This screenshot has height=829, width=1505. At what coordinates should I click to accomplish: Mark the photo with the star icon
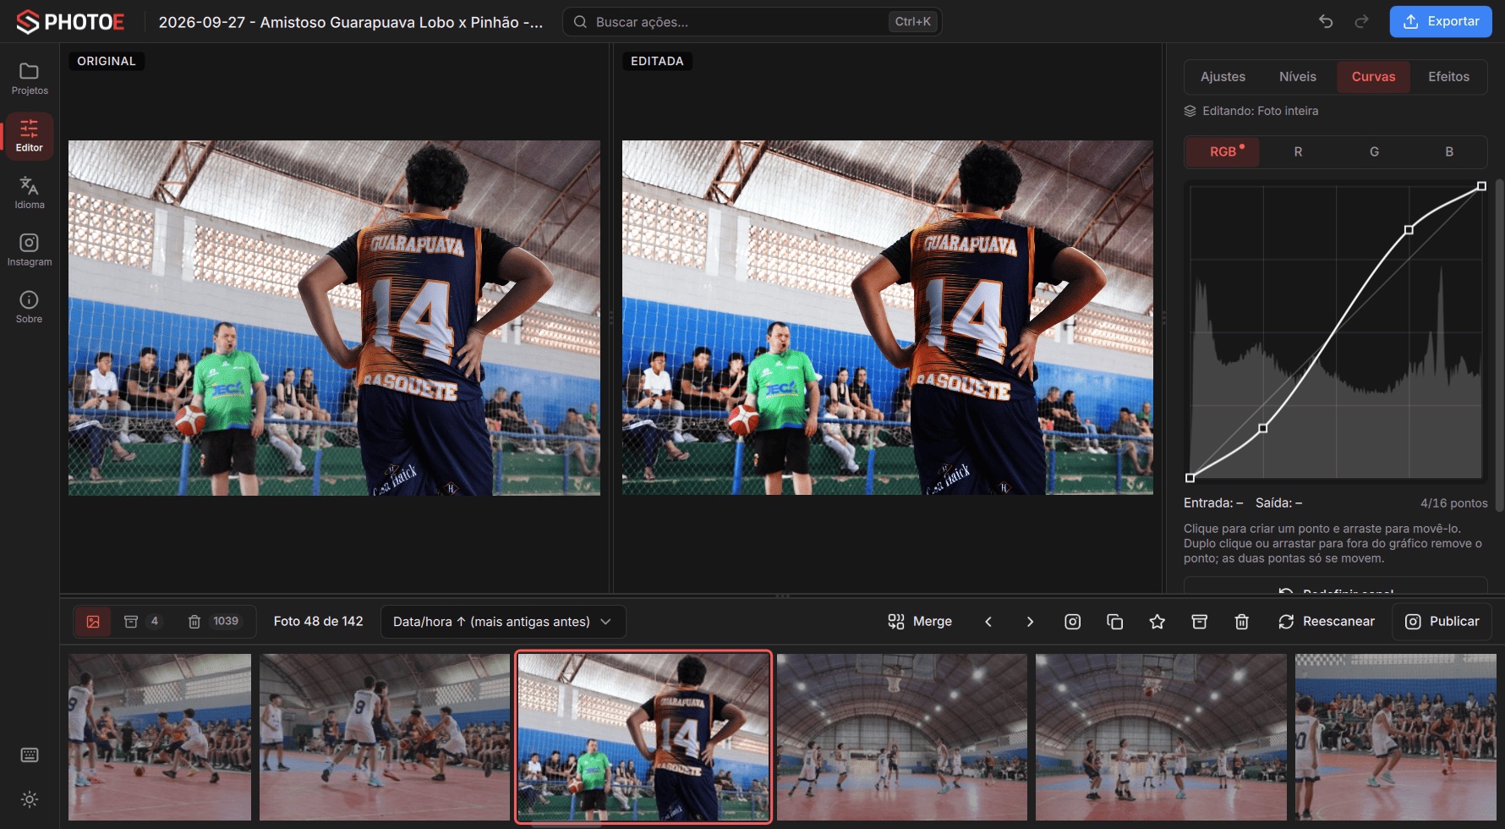point(1157,622)
